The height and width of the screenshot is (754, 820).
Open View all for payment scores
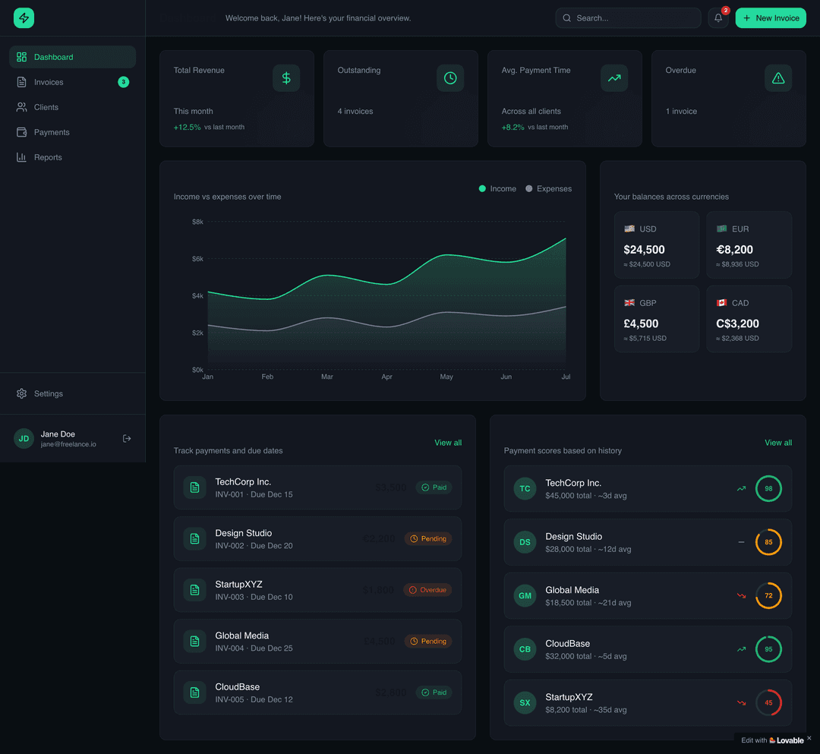point(778,443)
